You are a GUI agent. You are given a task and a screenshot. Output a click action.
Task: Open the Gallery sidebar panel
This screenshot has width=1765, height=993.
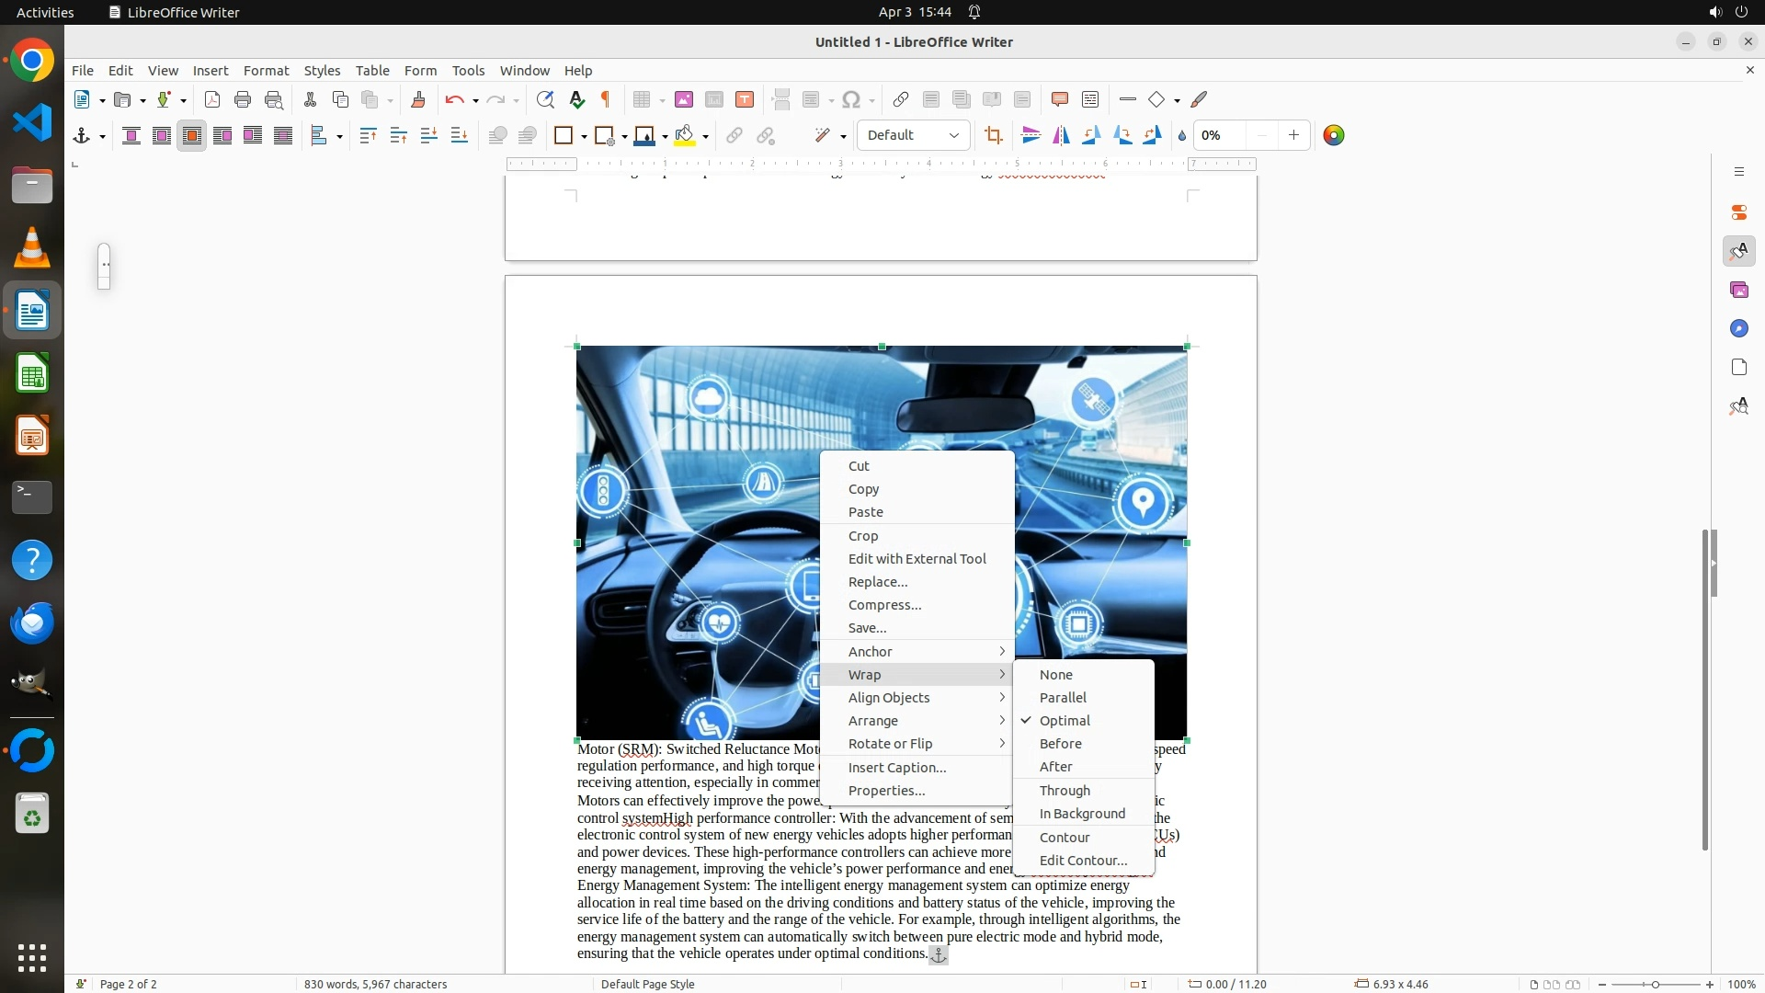pyautogui.click(x=1738, y=290)
